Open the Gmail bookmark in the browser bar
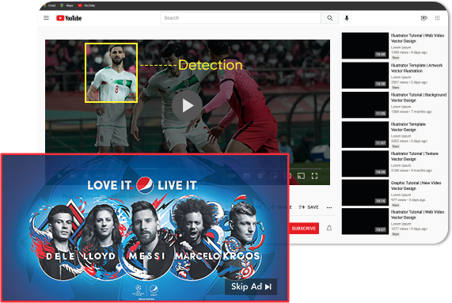This screenshot has height=303, width=452. point(50,6)
